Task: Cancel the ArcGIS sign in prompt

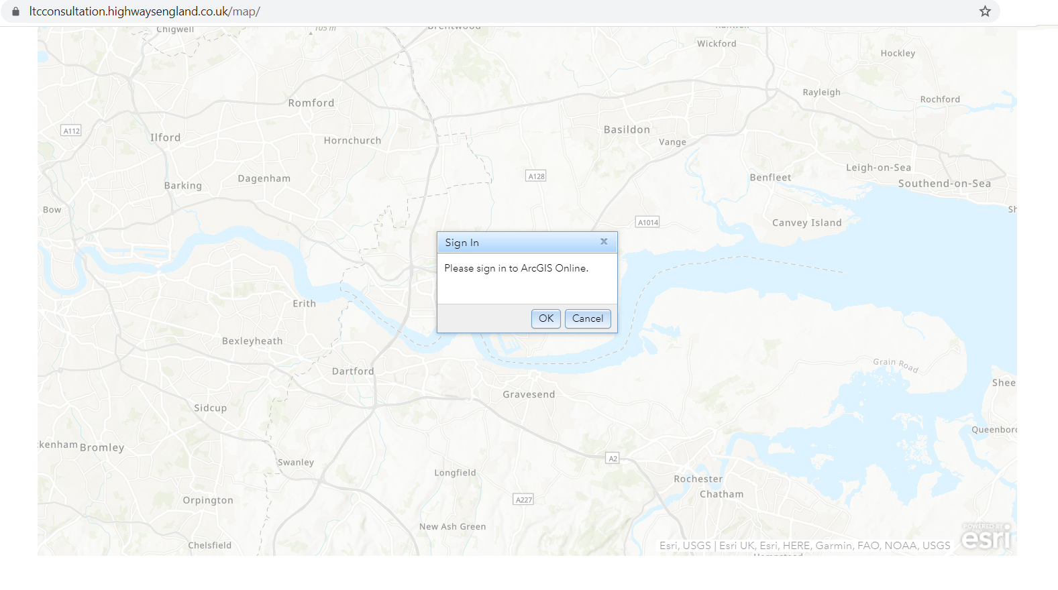Action: [x=588, y=318]
